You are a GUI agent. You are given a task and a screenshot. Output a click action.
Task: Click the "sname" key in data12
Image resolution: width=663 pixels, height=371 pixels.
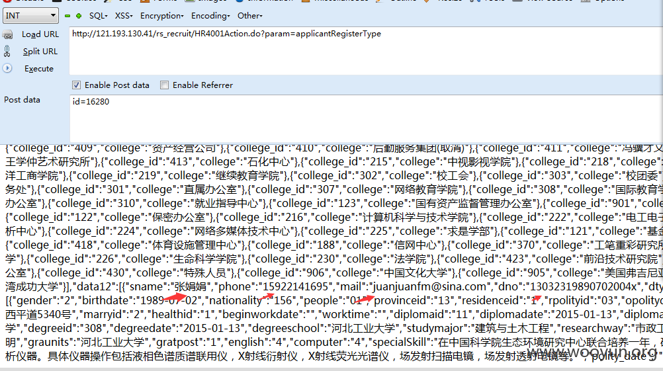tap(146, 287)
